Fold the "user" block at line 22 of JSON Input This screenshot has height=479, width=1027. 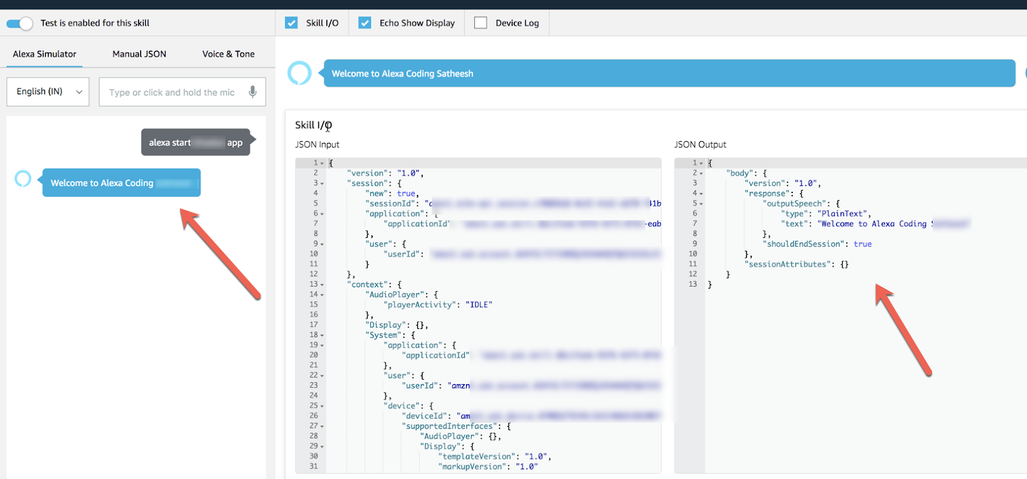pyautogui.click(x=322, y=376)
